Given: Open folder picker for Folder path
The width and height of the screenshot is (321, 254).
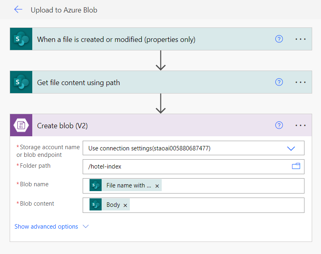Looking at the screenshot, I should 296,166.
